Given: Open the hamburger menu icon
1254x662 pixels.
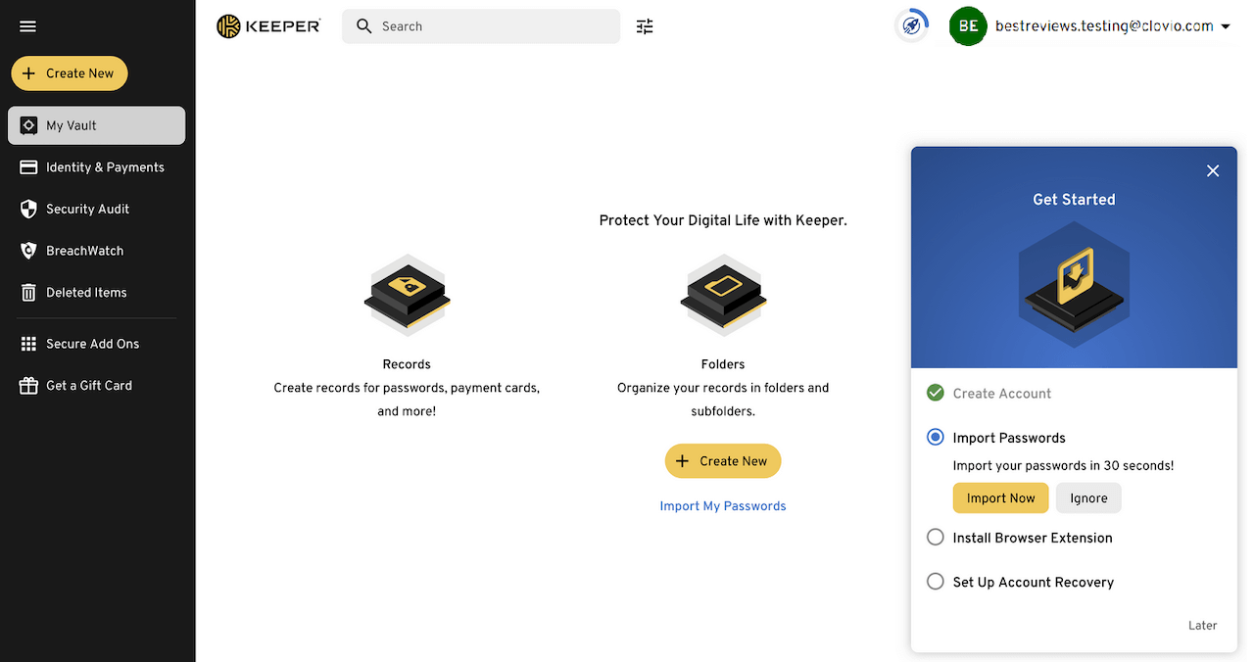Looking at the screenshot, I should tap(27, 26).
